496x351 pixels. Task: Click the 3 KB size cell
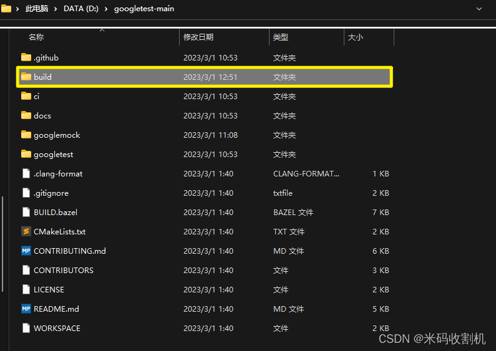(381, 270)
